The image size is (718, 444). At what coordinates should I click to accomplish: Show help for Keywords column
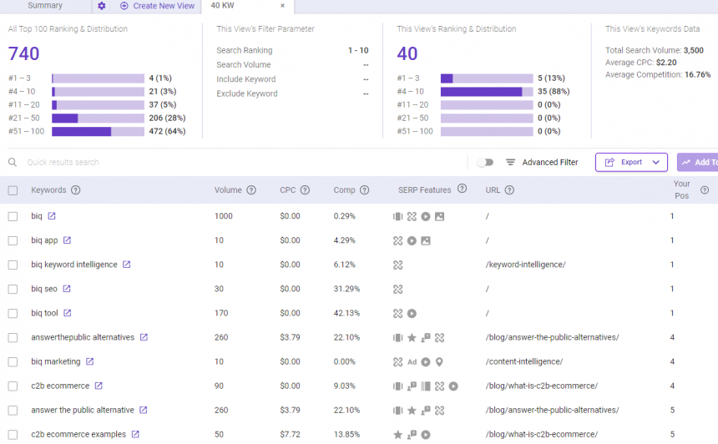[75, 190]
